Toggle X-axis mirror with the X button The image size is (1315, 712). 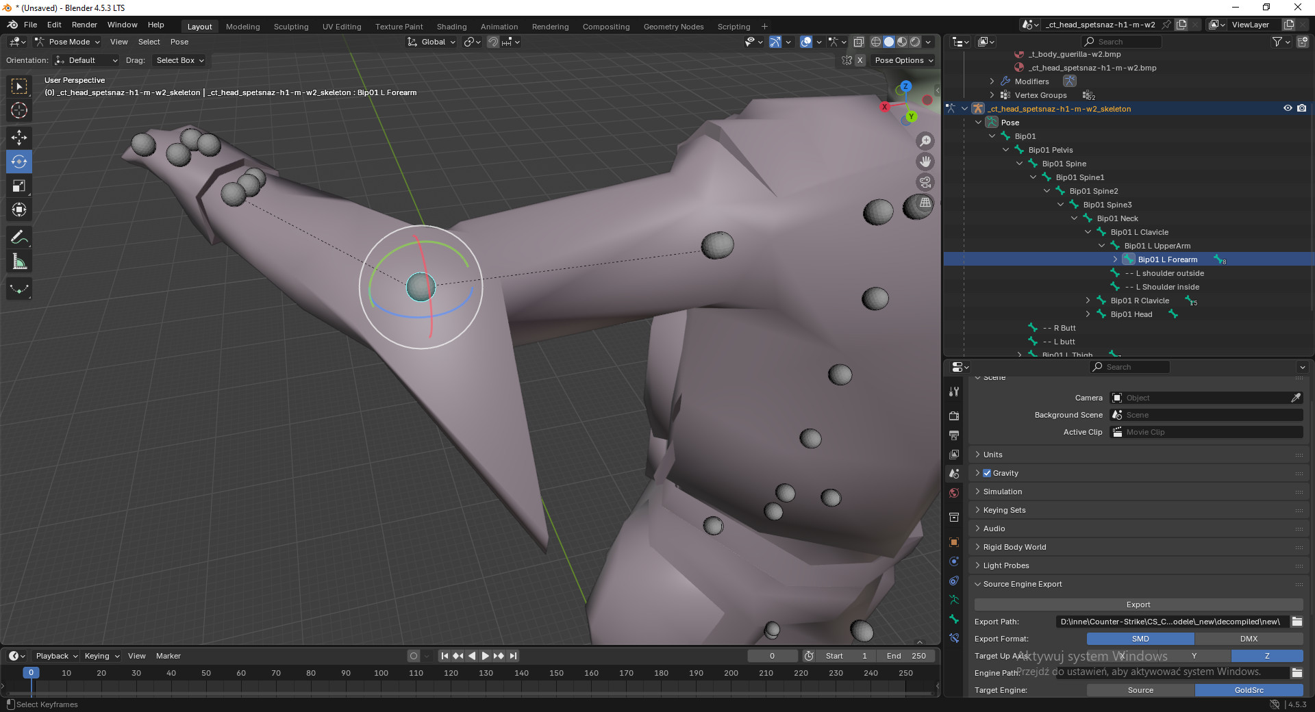click(x=860, y=60)
